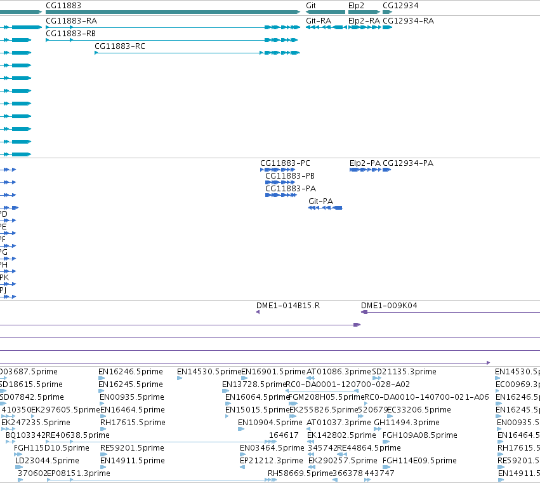The image size is (540, 483).
Task: Click the EP08151.3prime EST label
Action: pyautogui.click(x=79, y=473)
